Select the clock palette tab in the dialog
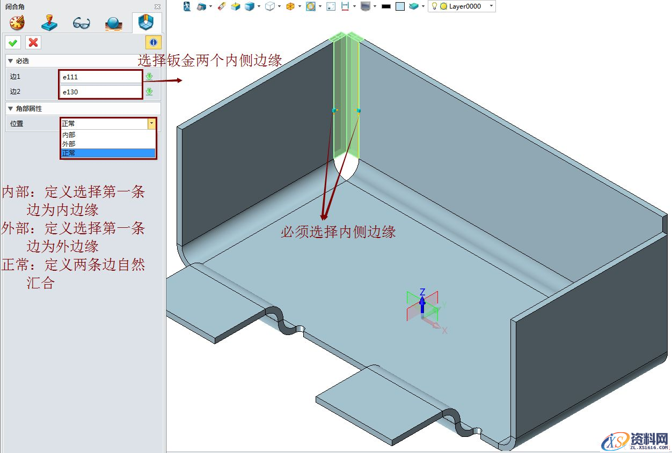 pyautogui.click(x=16, y=23)
